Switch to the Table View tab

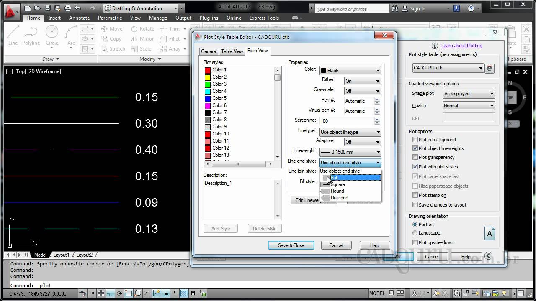point(232,51)
